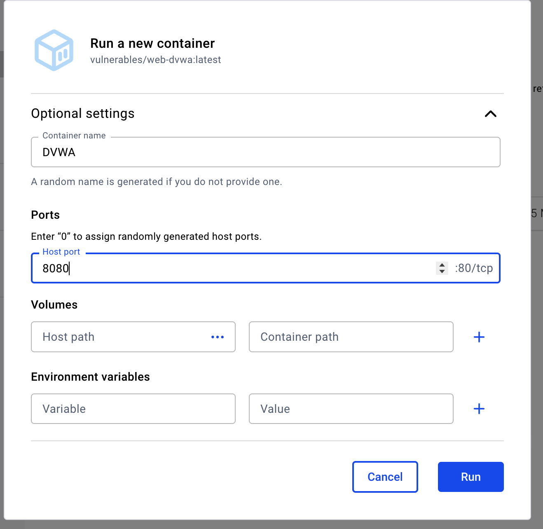
Task: Click the :80/tcp container port label
Action: [x=474, y=268]
